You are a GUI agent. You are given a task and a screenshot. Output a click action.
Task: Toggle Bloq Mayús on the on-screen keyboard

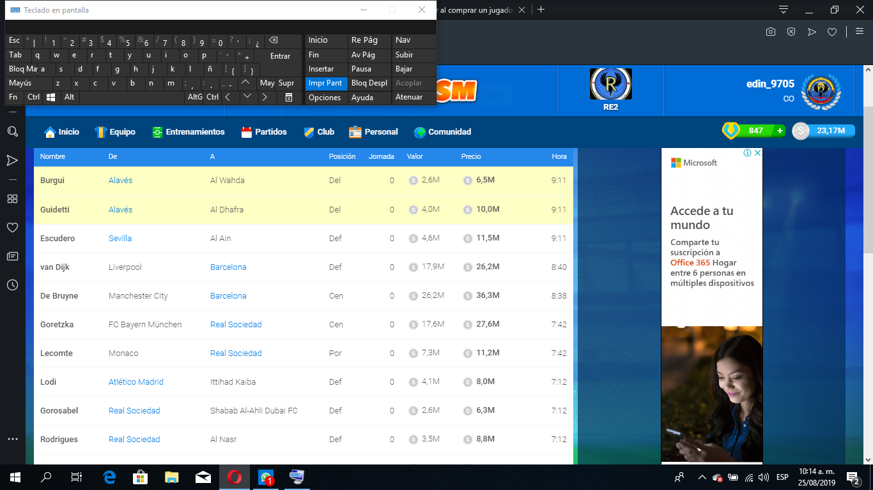point(23,69)
